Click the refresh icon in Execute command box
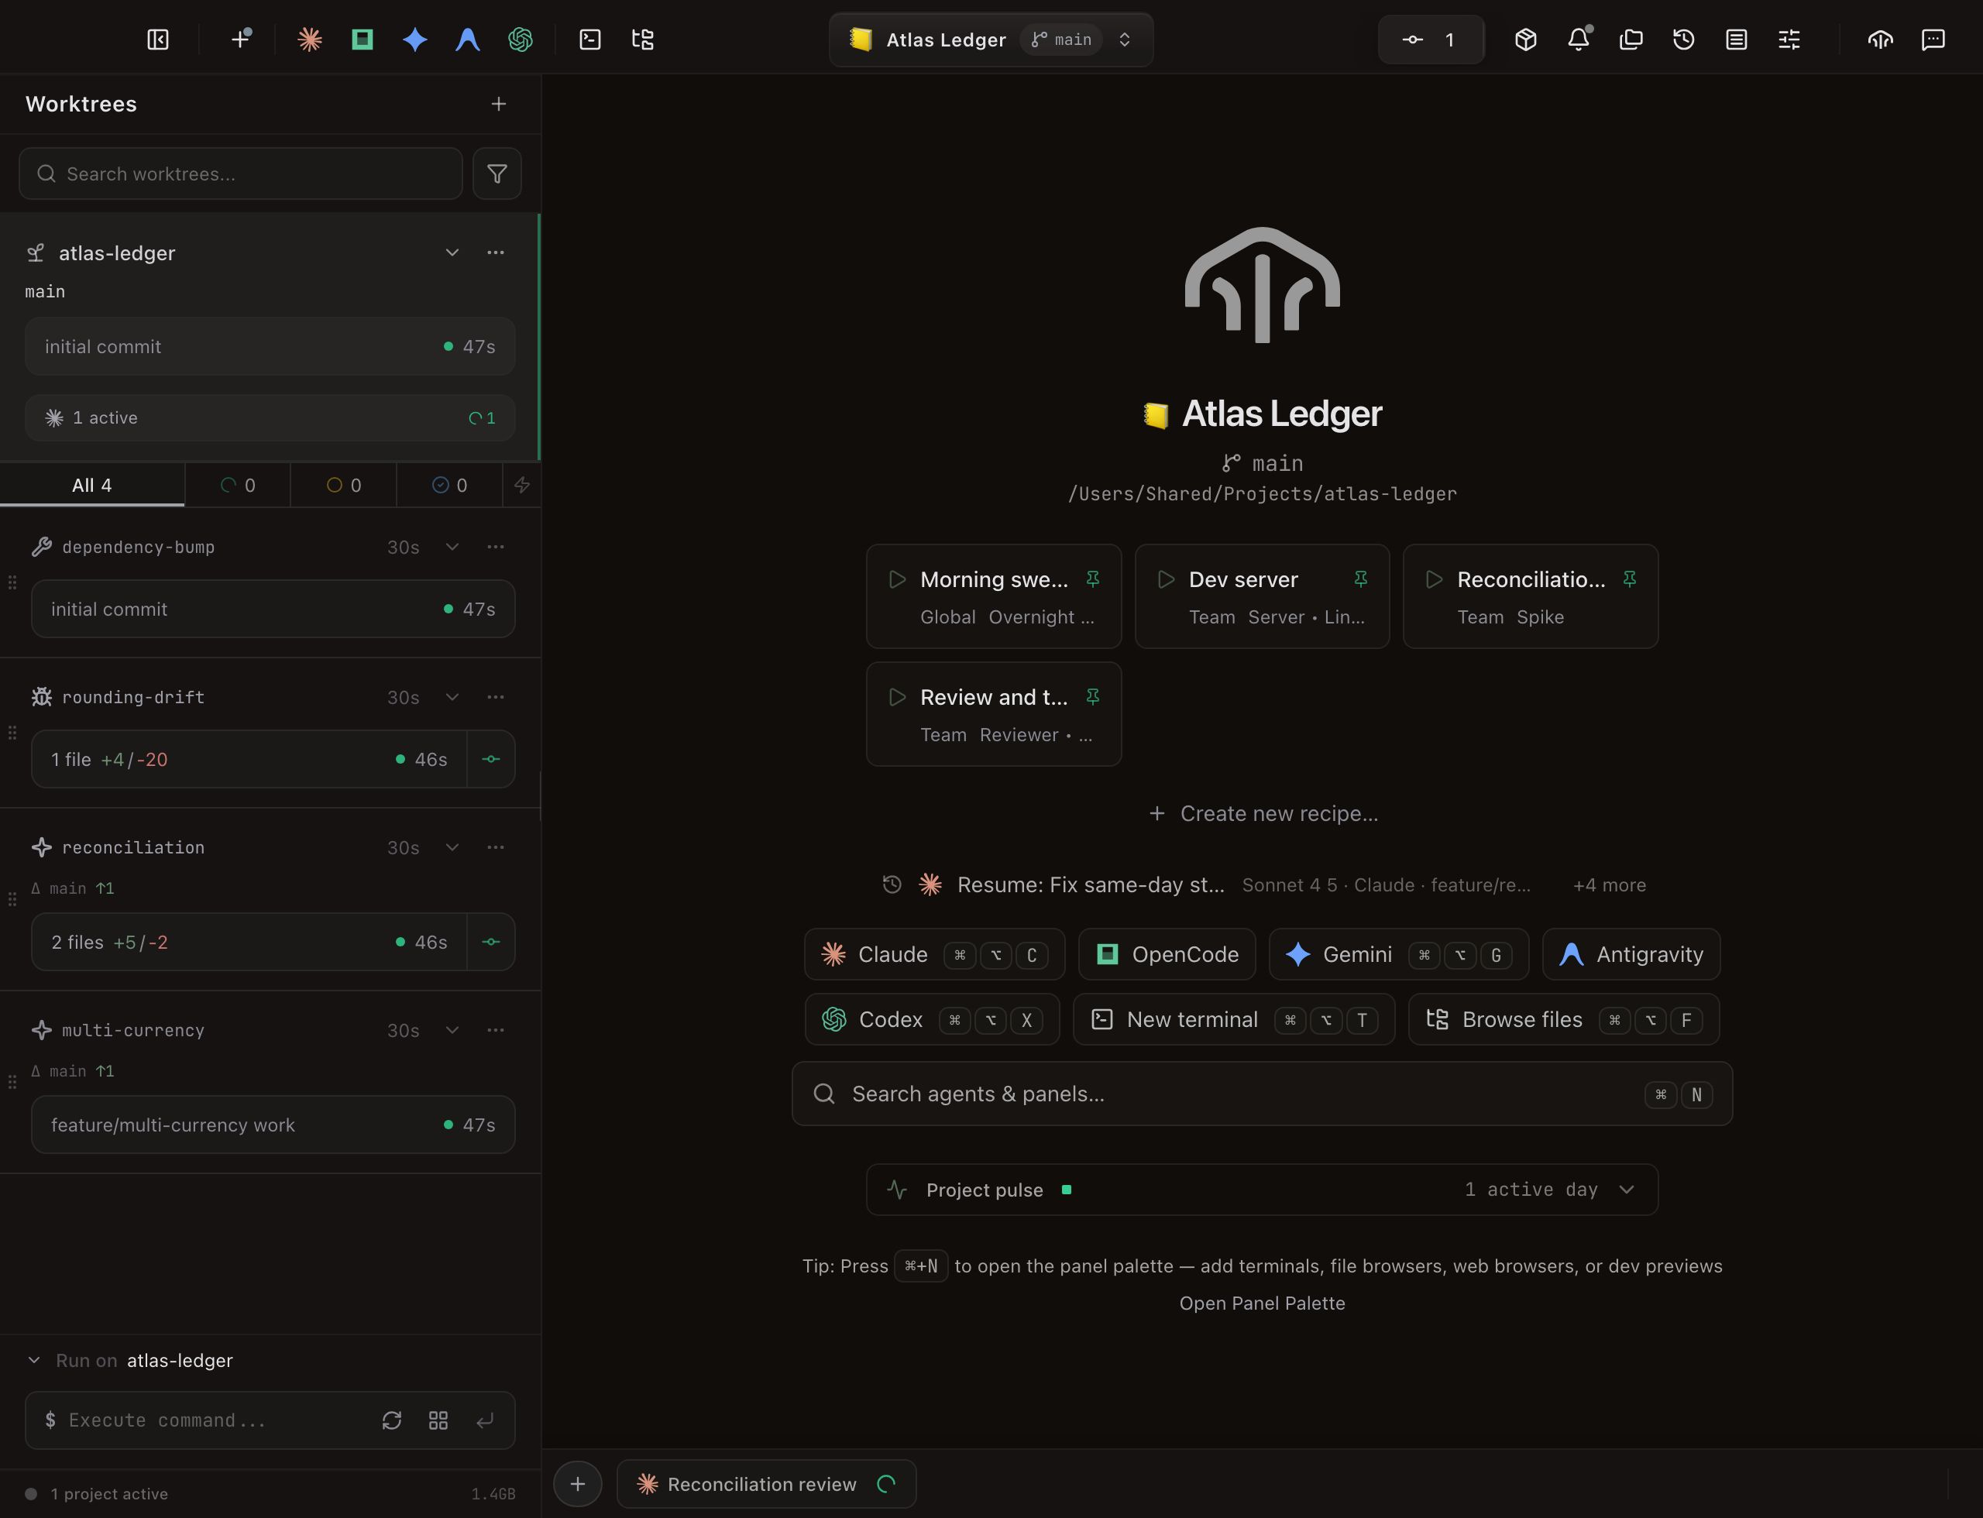 coord(391,1420)
